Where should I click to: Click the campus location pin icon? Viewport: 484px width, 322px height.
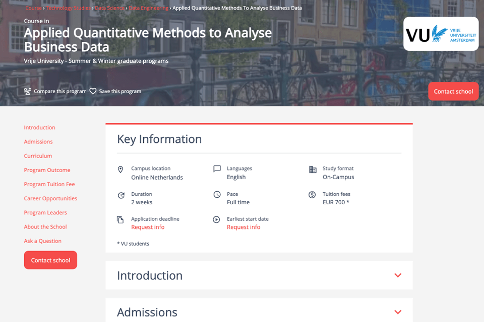click(x=120, y=170)
